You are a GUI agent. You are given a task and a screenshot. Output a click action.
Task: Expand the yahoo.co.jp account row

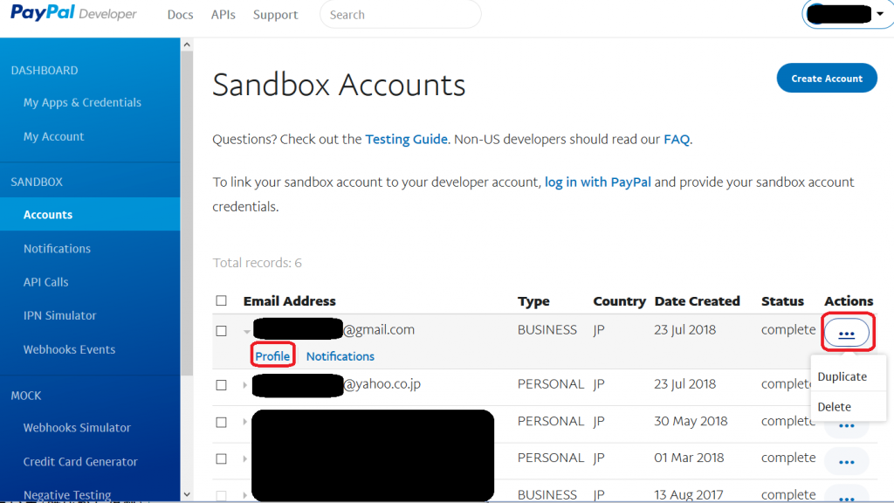coord(246,385)
